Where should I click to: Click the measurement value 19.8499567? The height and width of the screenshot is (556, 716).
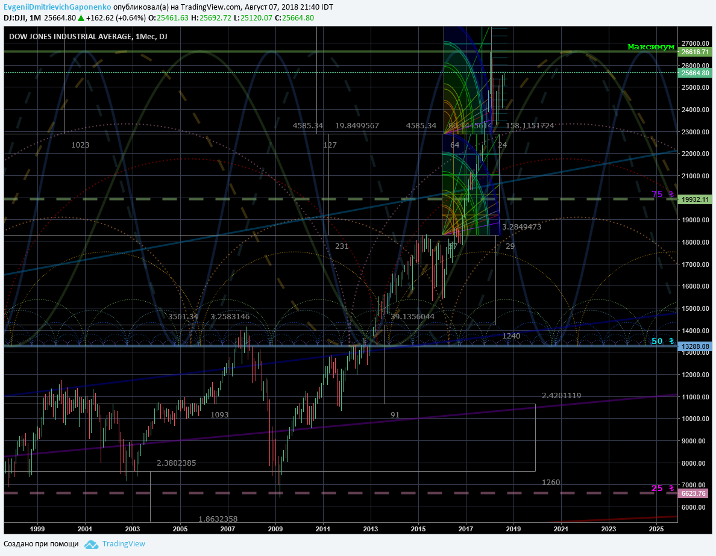click(x=357, y=125)
